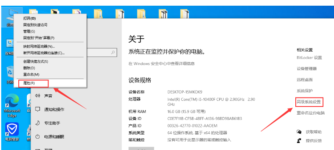Click the 系统正在监控并保护你的电脑 status text
This screenshot has width=334, height=150.
pos(167,52)
